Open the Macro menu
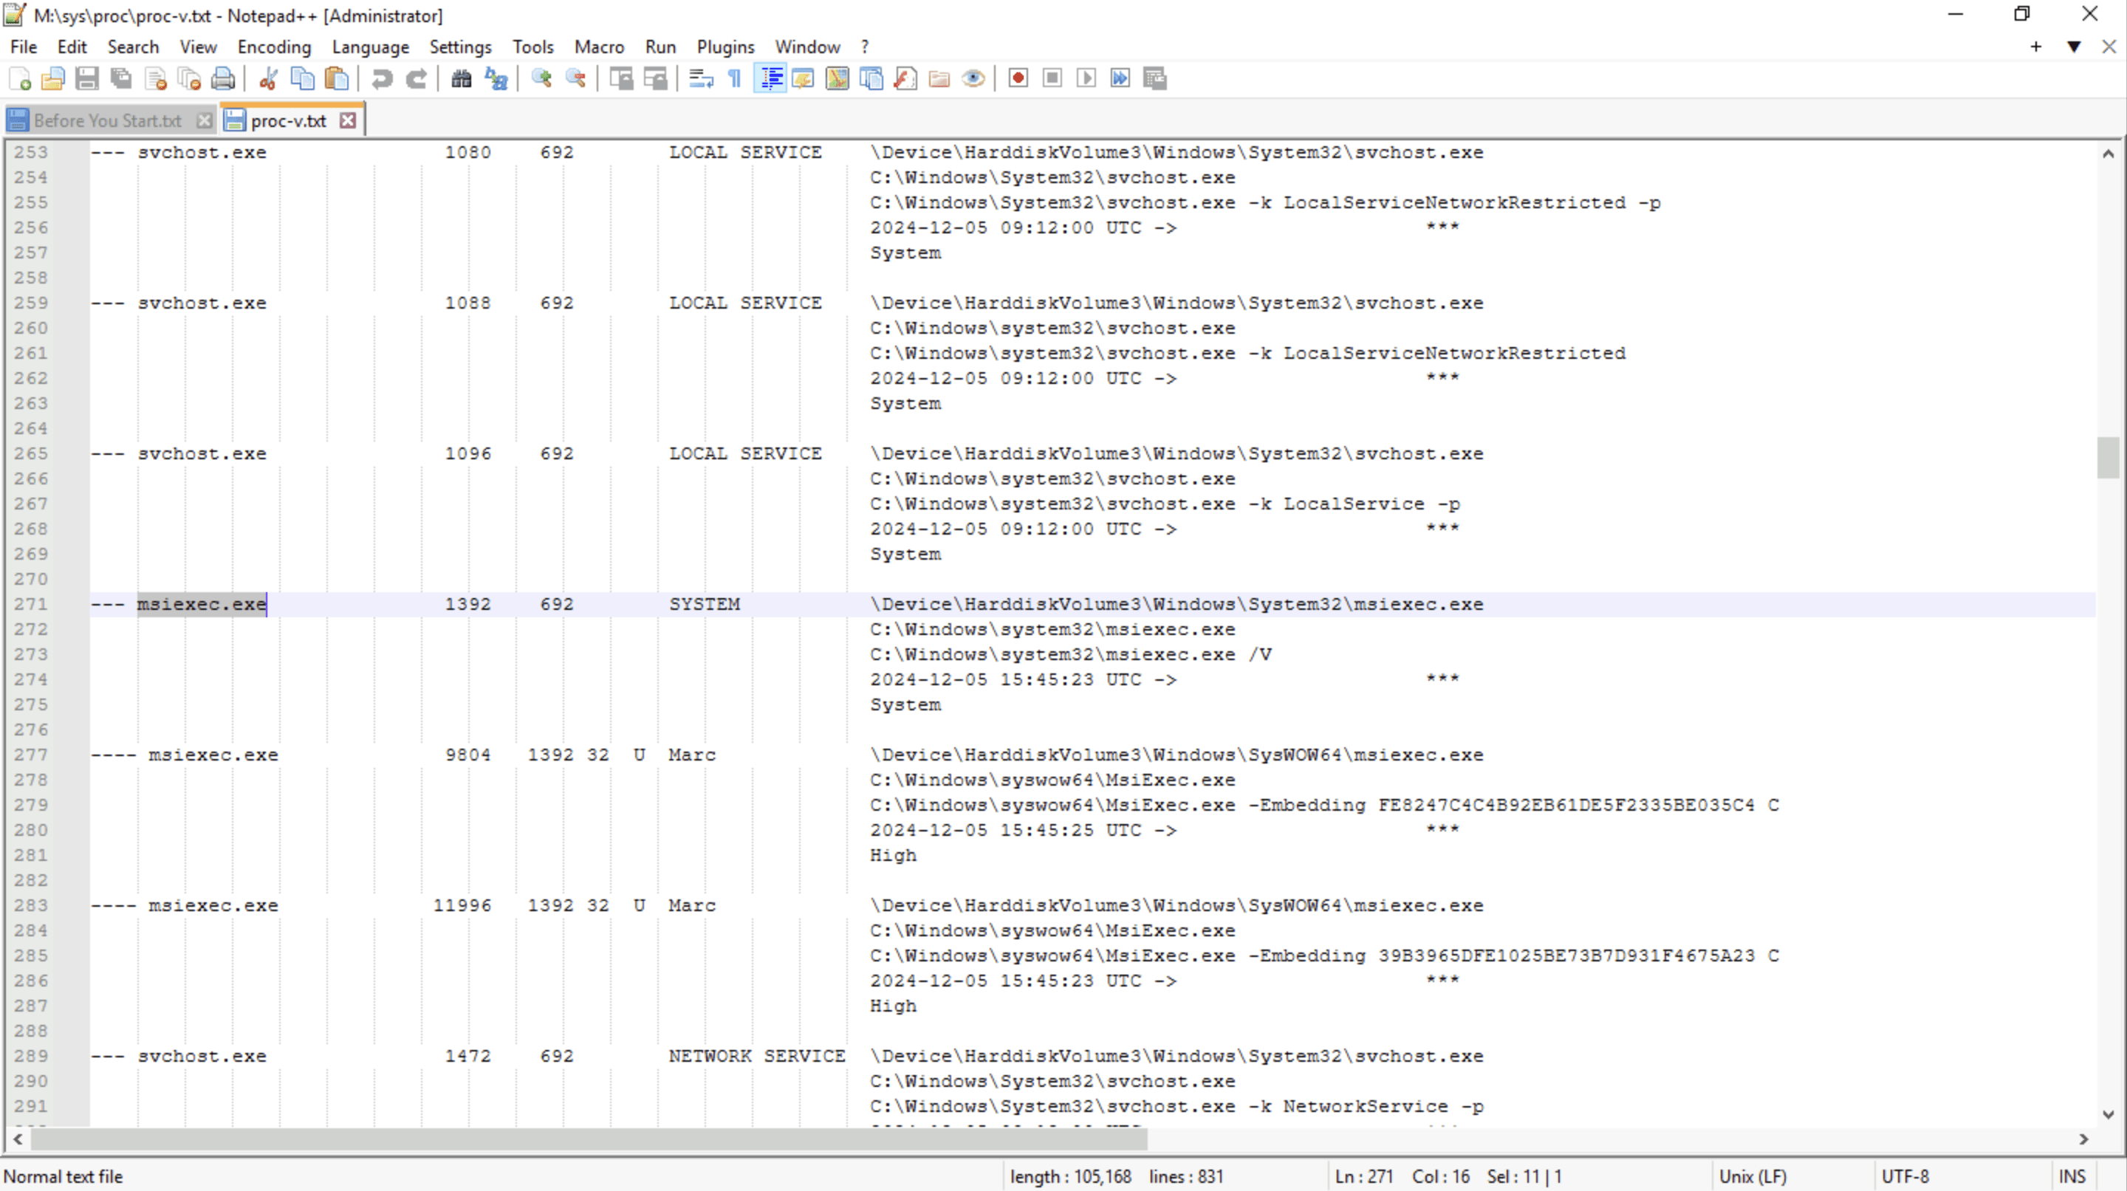The width and height of the screenshot is (2127, 1191). [x=599, y=47]
